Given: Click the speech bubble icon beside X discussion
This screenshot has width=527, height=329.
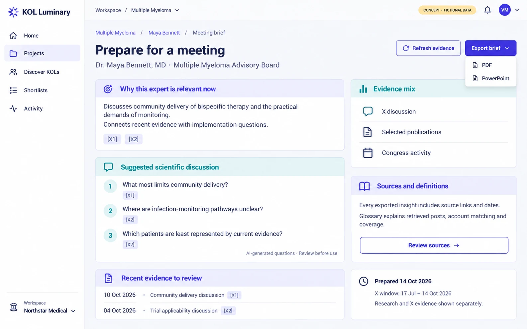Looking at the screenshot, I should click(x=368, y=111).
